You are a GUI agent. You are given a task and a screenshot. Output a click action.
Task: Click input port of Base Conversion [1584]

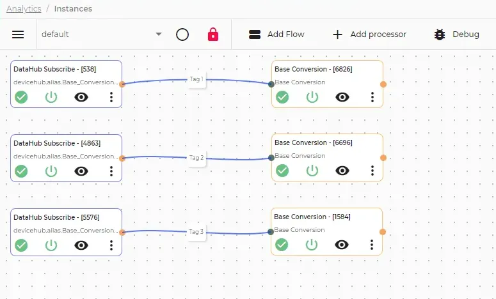click(x=271, y=232)
